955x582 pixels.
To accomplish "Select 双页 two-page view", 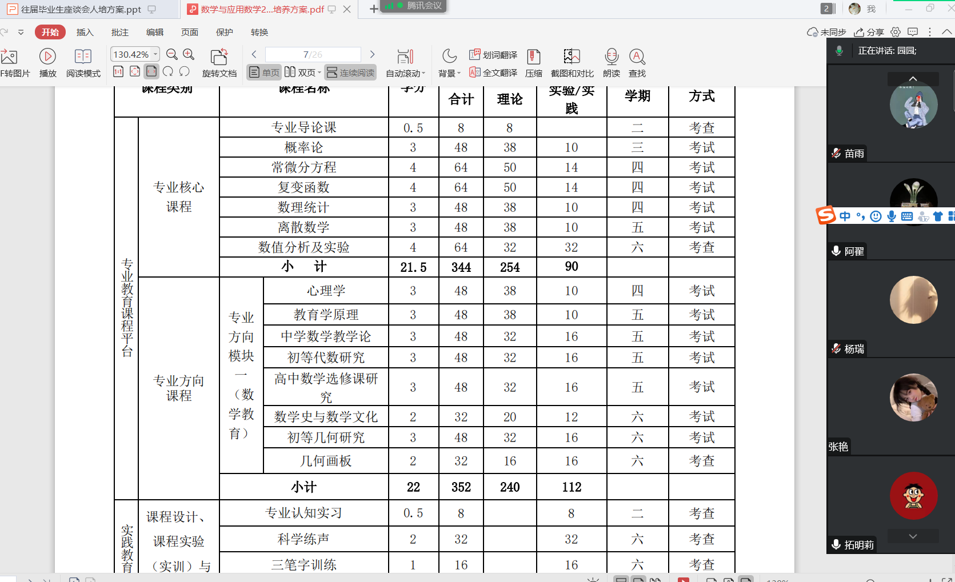I will (300, 72).
